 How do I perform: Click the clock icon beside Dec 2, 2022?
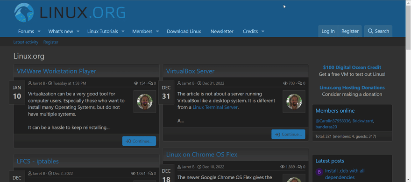[x=50, y=173]
